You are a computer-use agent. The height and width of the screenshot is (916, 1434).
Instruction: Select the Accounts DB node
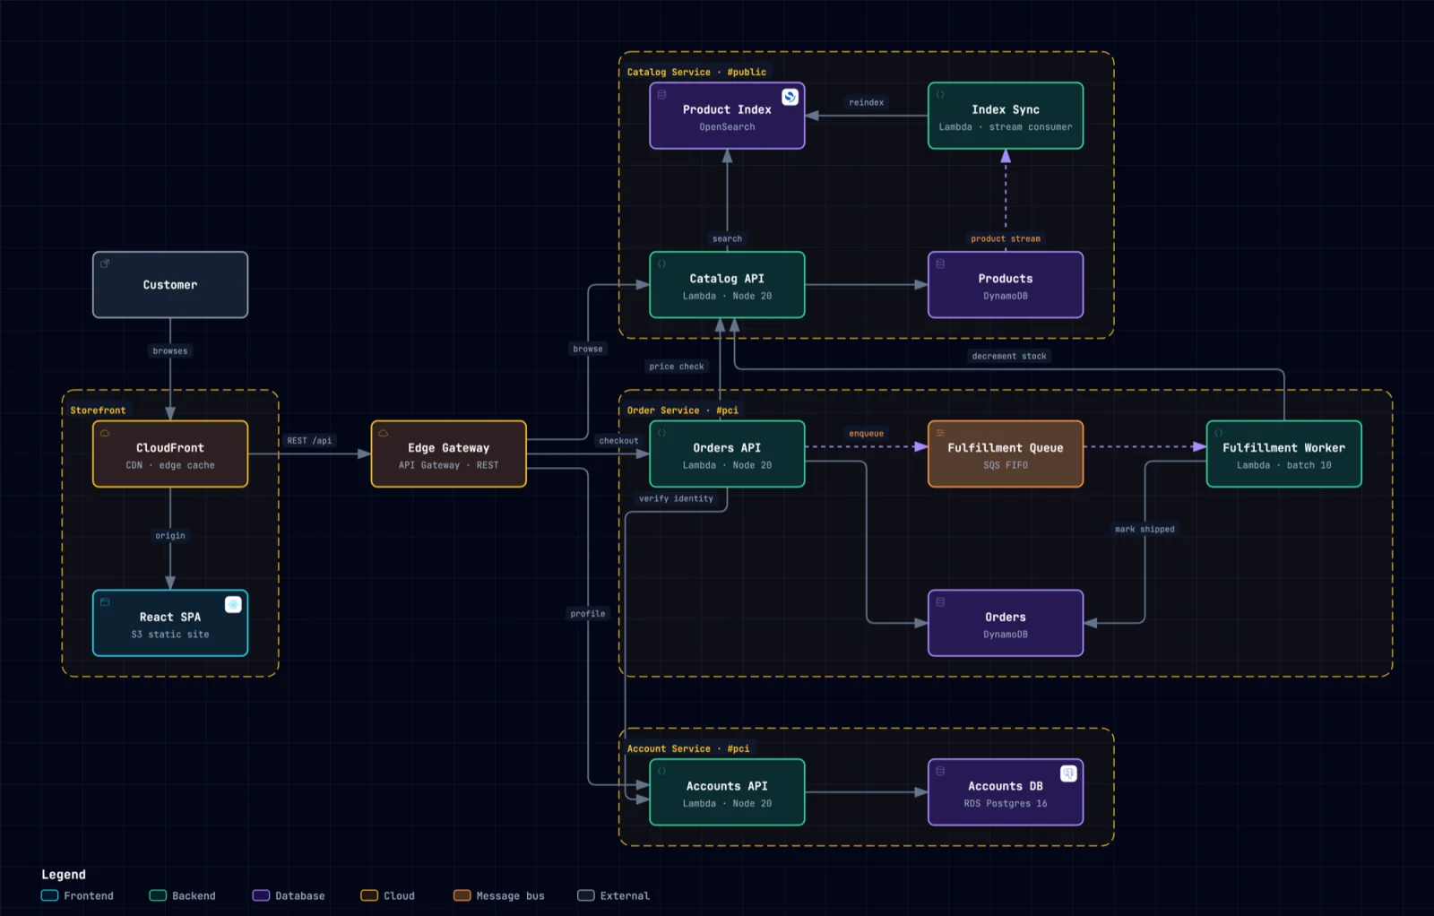click(x=1006, y=792)
